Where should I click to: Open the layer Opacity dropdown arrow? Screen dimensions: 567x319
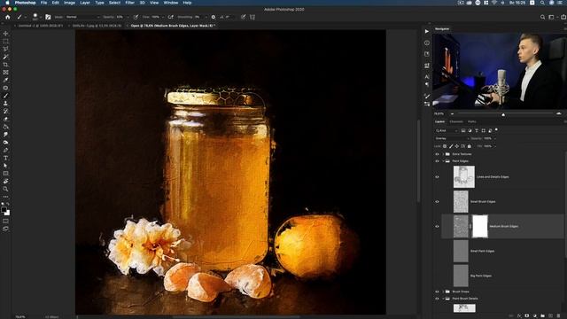pyautogui.click(x=494, y=138)
